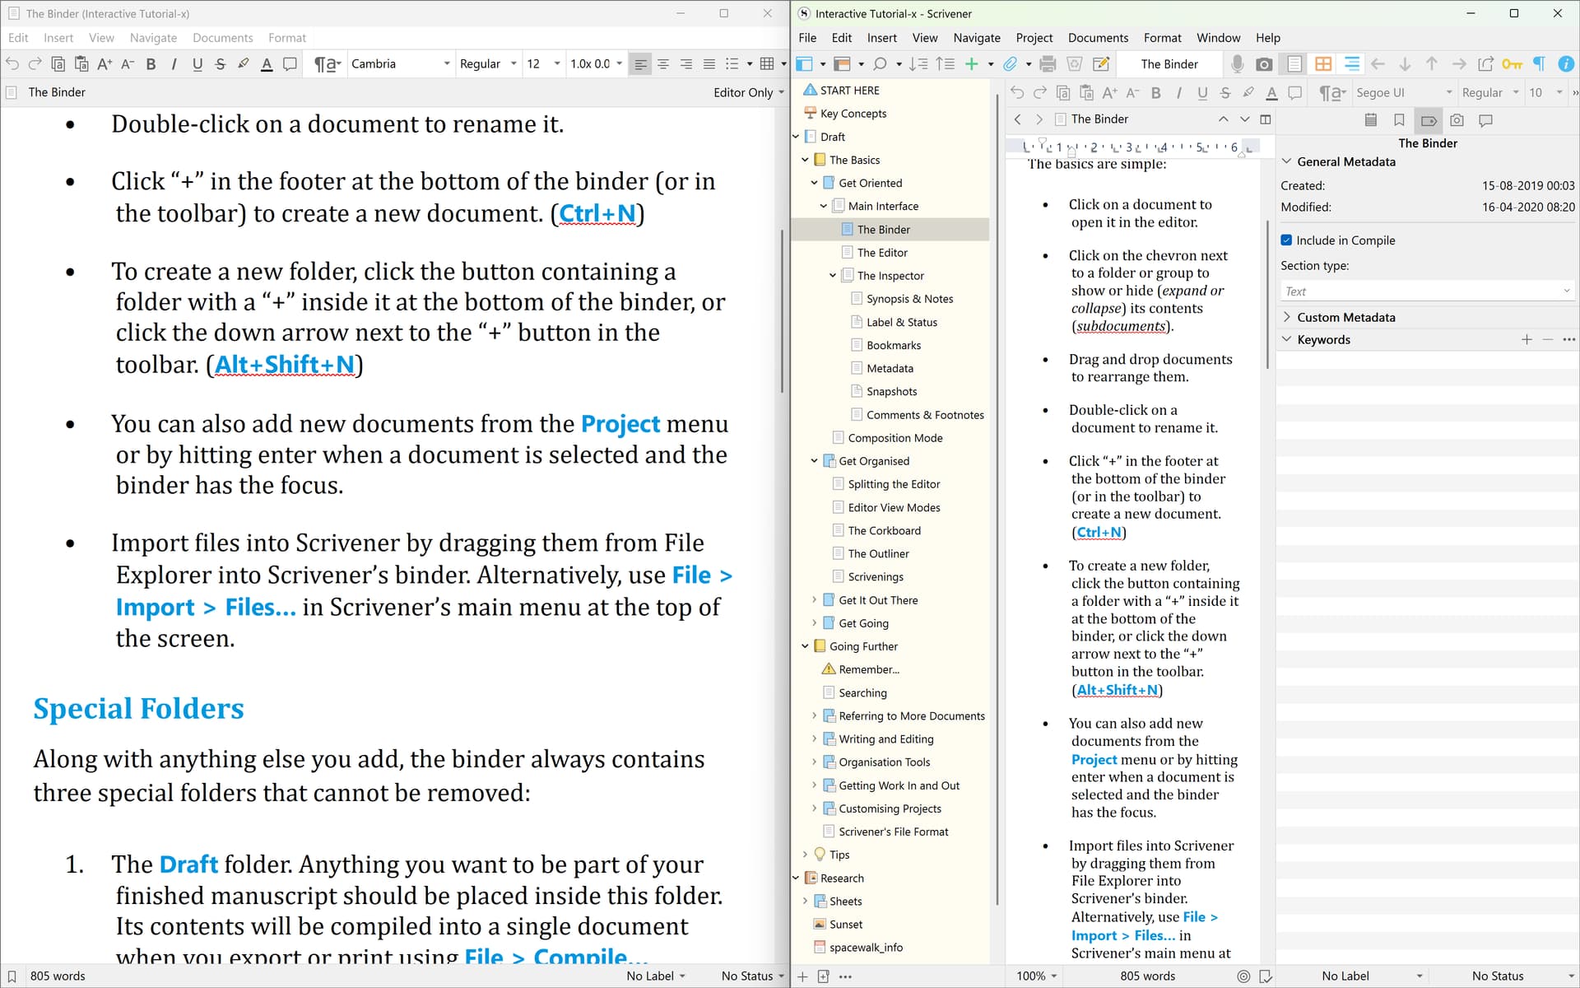This screenshot has height=988, width=1580.
Task: Click the undo icon in The Binder window
Action: point(12,64)
